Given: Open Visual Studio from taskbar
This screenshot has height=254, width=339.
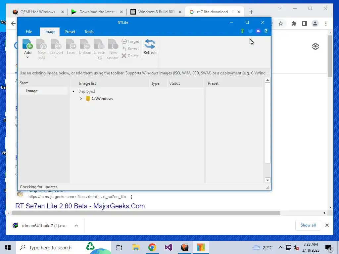Looking at the screenshot, I should point(168,247).
